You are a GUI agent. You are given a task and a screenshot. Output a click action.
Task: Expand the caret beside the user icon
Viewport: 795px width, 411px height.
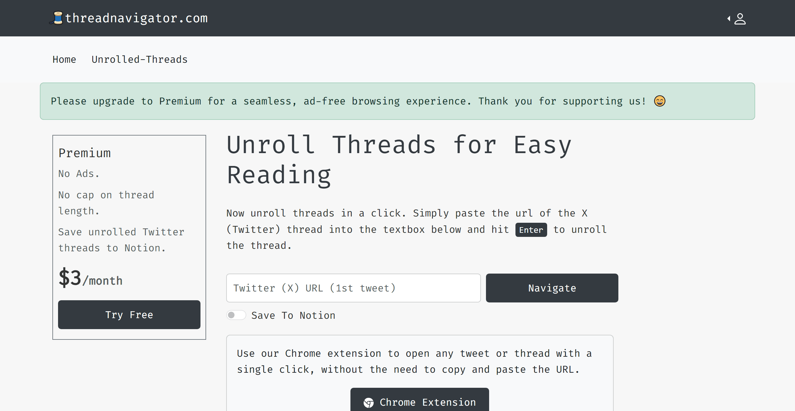pos(729,19)
